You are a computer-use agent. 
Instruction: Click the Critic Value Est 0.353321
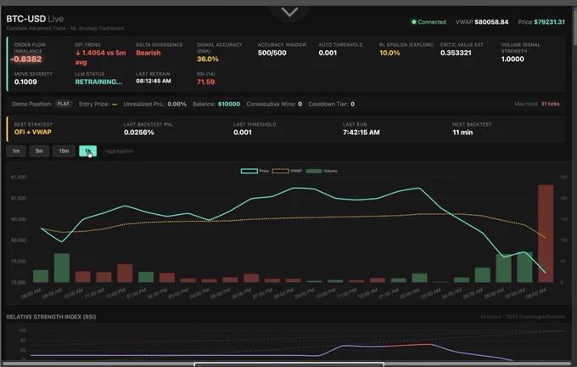(x=456, y=53)
